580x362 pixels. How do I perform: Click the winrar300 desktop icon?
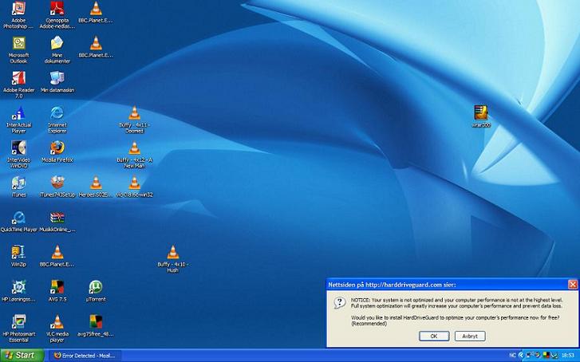pos(480,113)
